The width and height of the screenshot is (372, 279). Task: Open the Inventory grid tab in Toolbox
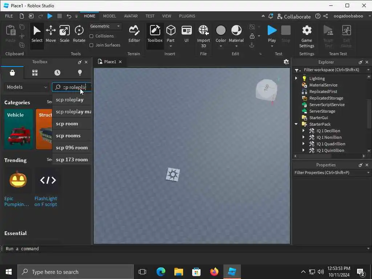pos(35,73)
